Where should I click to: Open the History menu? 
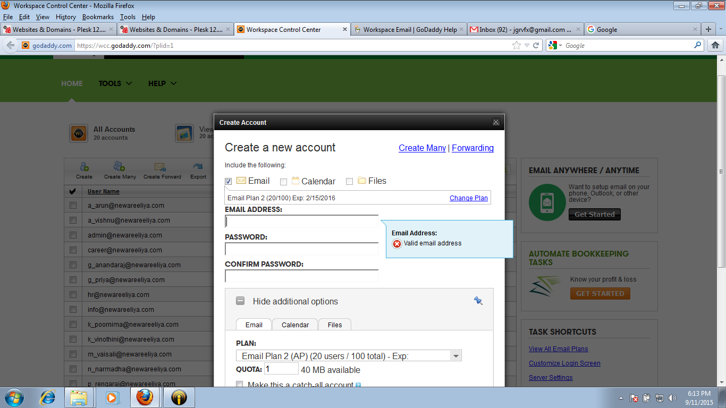click(66, 17)
